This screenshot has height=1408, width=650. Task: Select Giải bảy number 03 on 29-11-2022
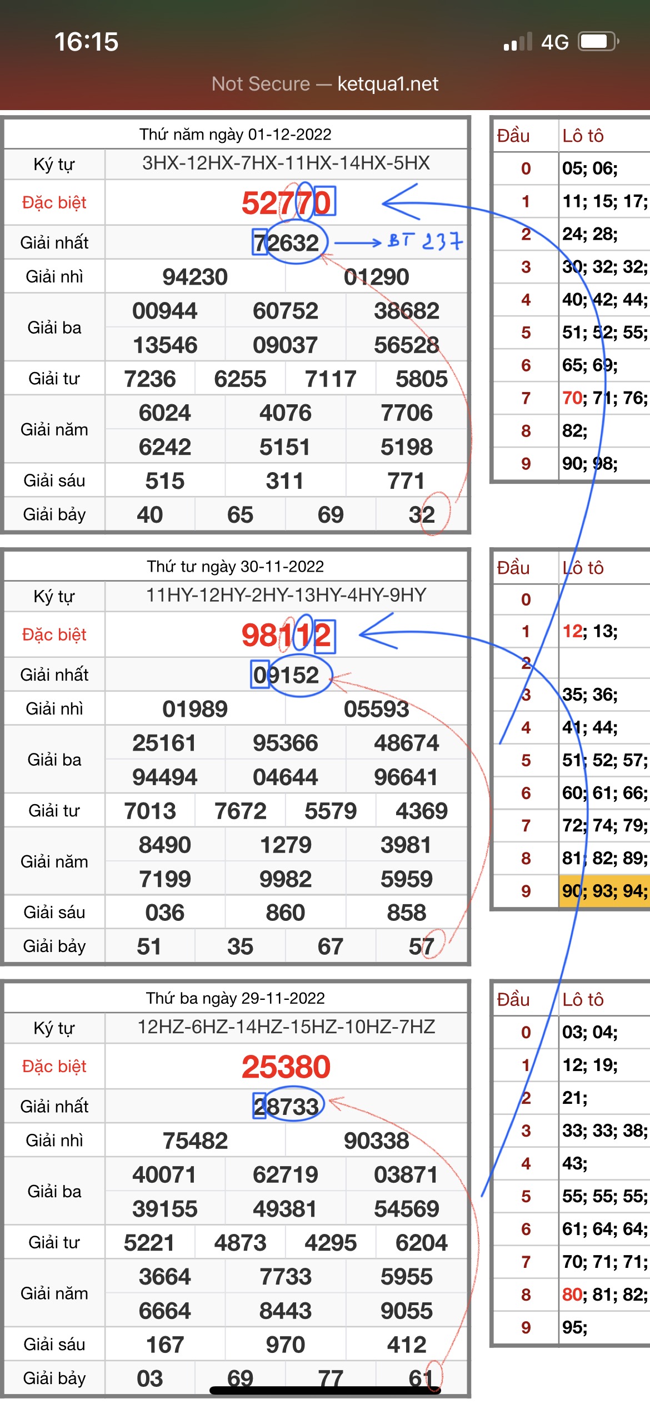tap(150, 1379)
